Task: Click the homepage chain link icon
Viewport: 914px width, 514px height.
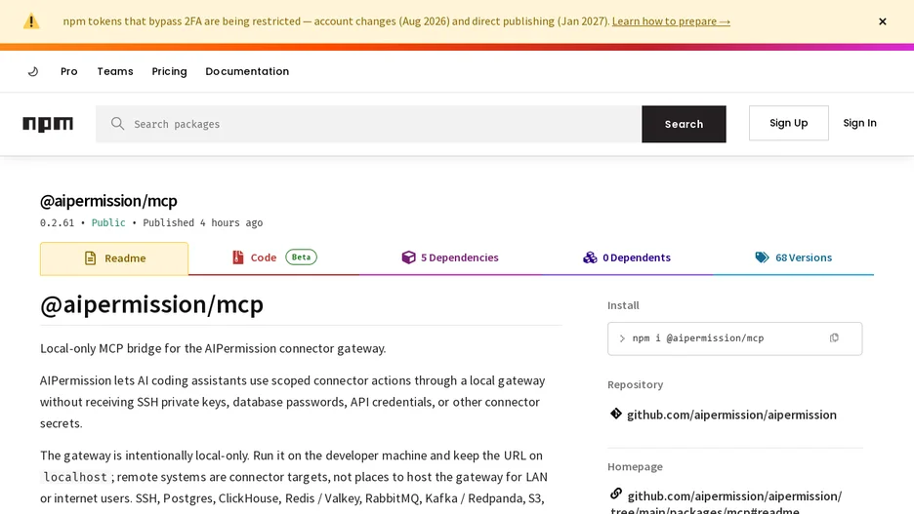Action: coord(616,494)
